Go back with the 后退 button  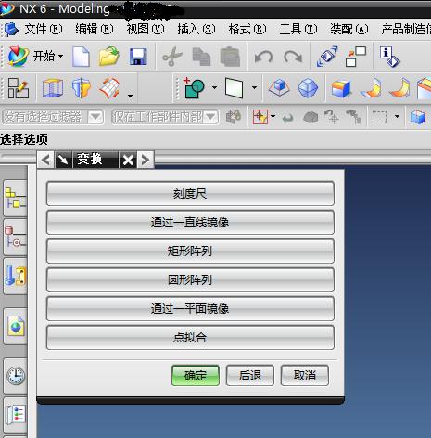pos(250,376)
